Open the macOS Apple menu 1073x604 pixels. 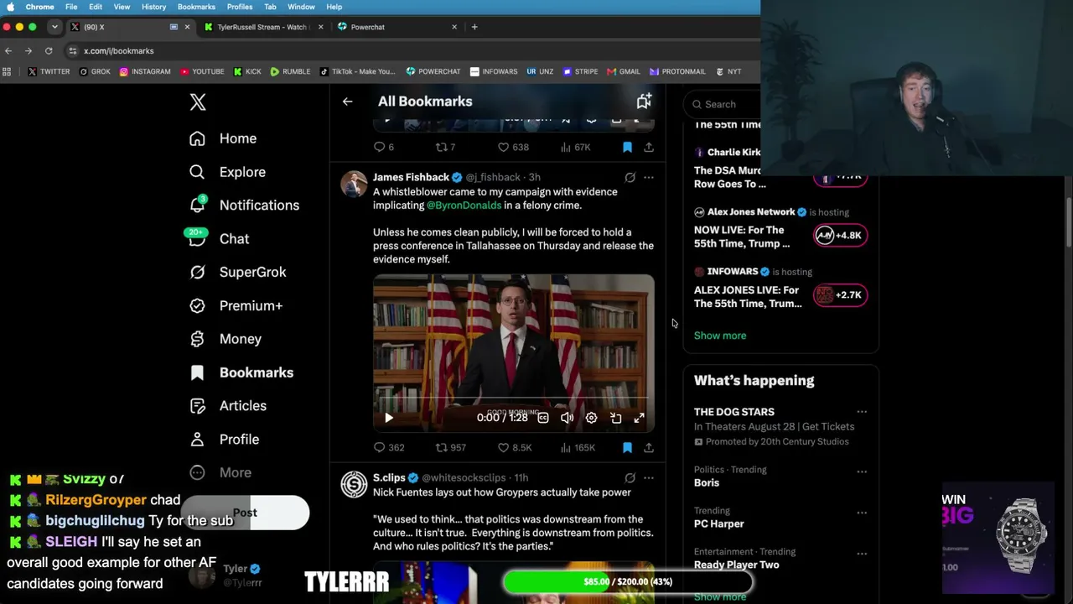[x=11, y=7]
